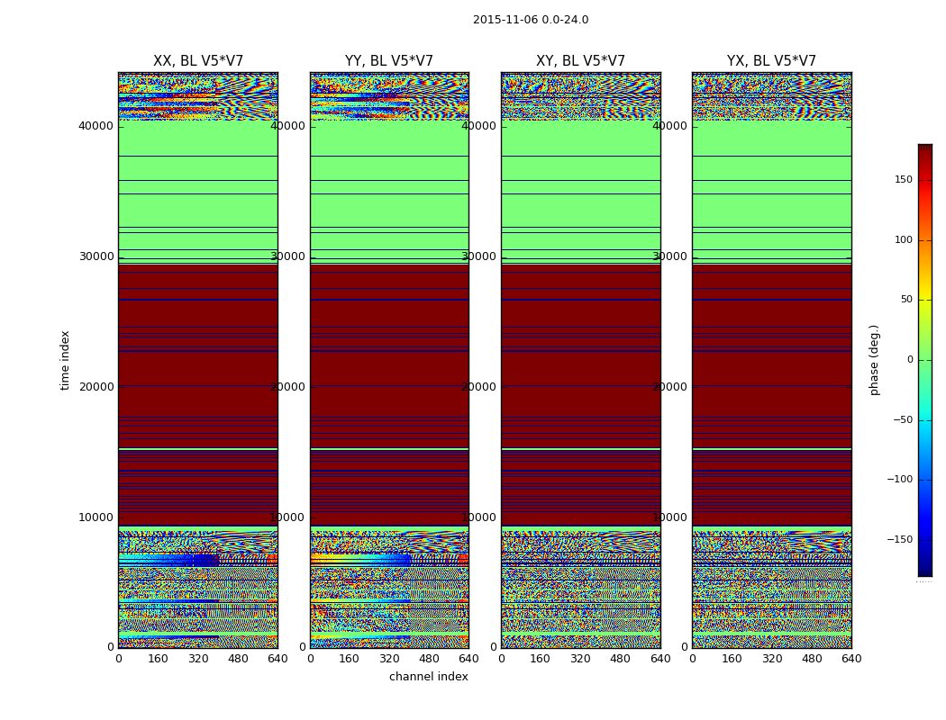Click the colorbar tick label "150"
Viewport: 946px width, 720px height.
pyautogui.click(x=903, y=180)
